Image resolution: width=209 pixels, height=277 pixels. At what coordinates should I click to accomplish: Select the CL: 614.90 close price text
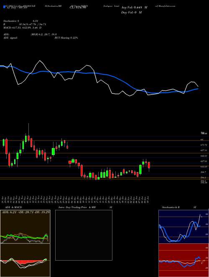(x=78, y=8)
